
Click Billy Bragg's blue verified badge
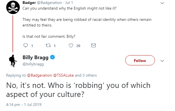[53, 57]
